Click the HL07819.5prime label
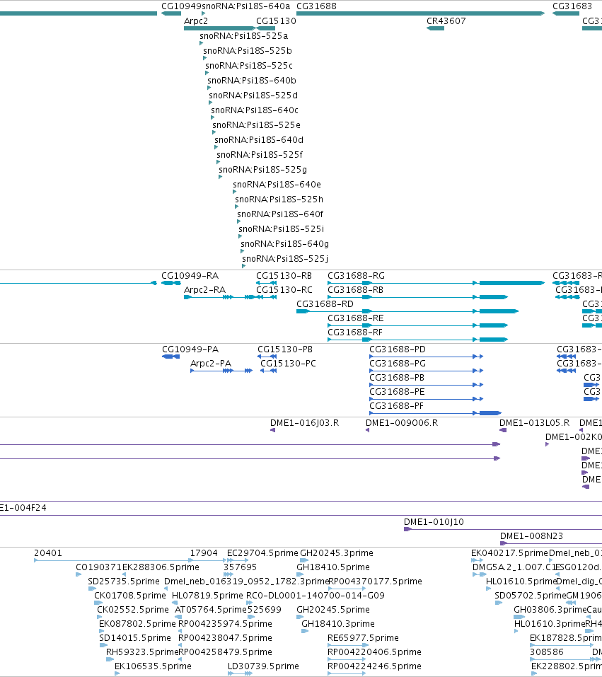The height and width of the screenshot is (677, 602). tap(207, 596)
